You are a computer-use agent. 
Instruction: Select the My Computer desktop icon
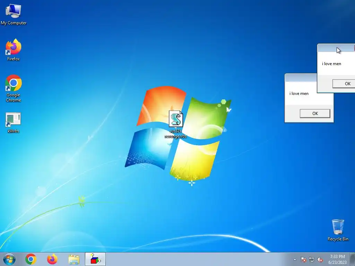pos(14,14)
